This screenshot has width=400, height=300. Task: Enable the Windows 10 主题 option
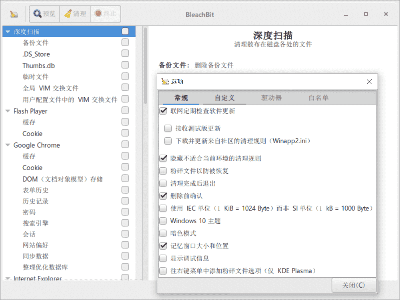163,220
